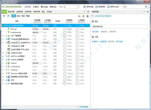Toggle the 启用优先级 checkbox
Screen dimensions: 151x110
coord(108,7)
